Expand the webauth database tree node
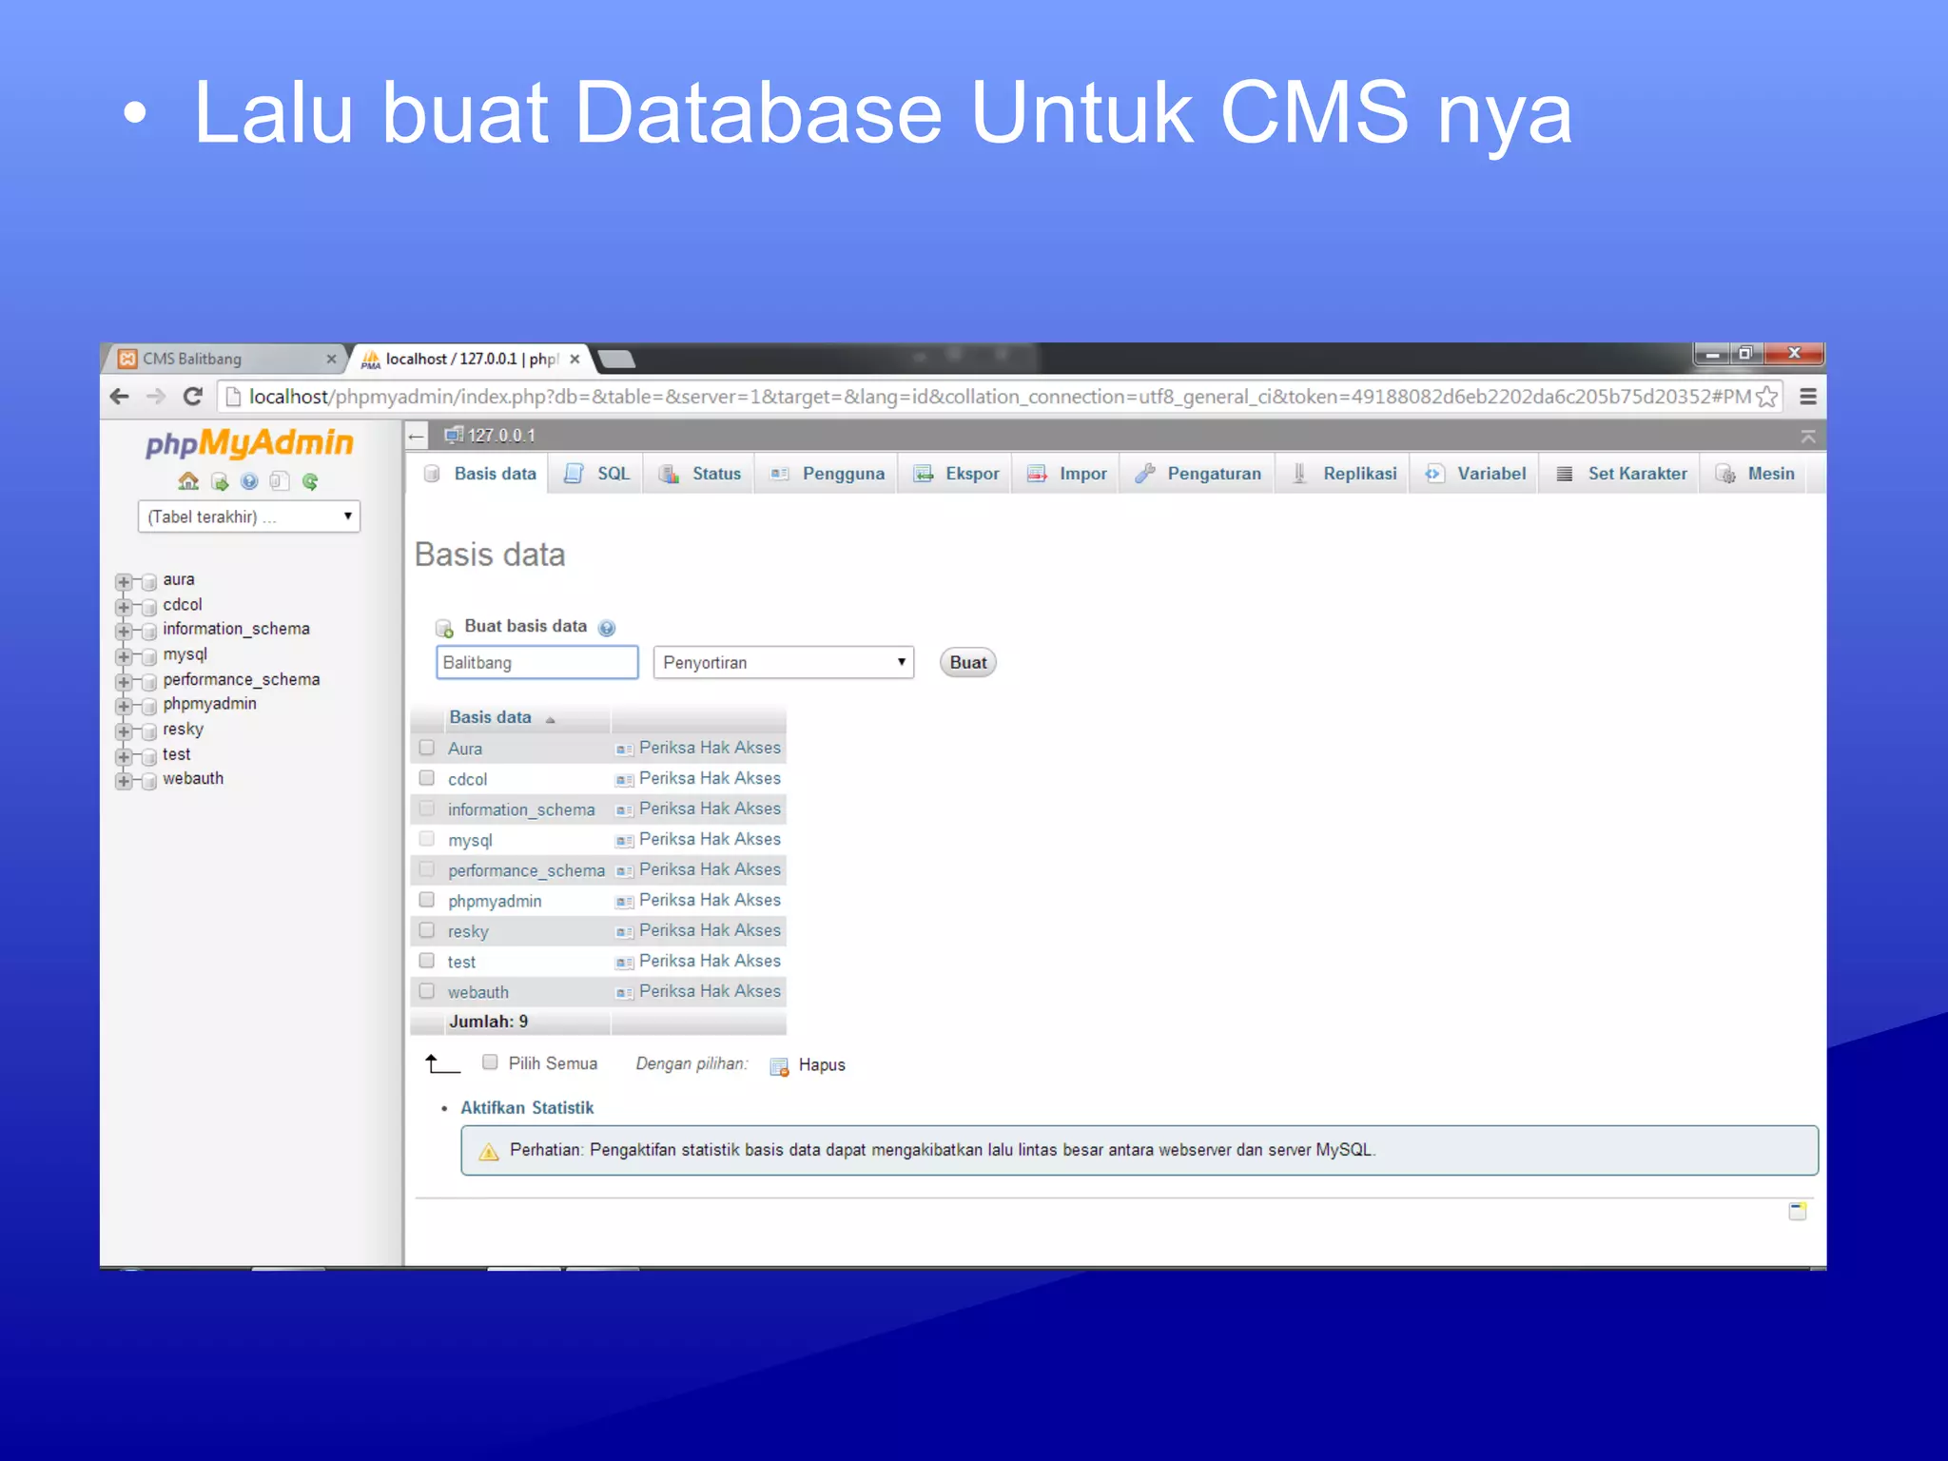The height and width of the screenshot is (1461, 1948). pos(124,781)
